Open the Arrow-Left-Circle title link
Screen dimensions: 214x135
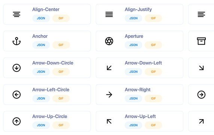51,90
